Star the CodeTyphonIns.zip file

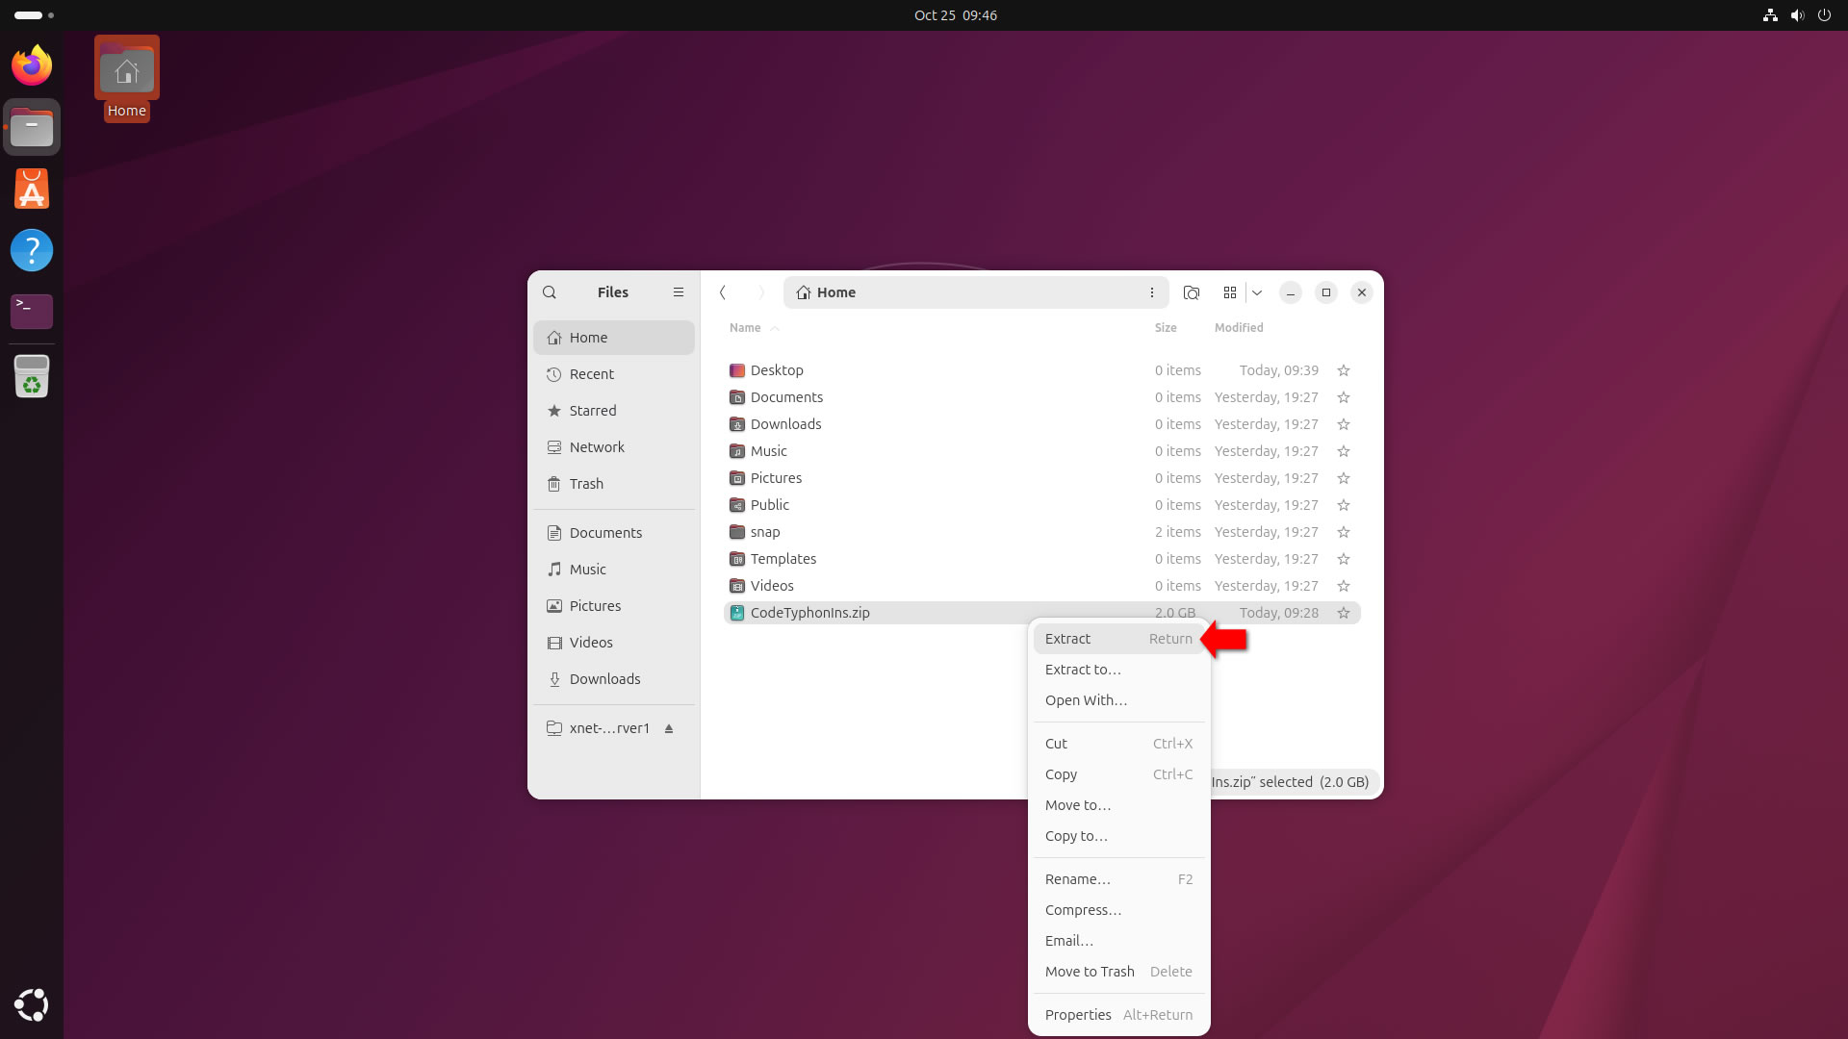coord(1344,613)
